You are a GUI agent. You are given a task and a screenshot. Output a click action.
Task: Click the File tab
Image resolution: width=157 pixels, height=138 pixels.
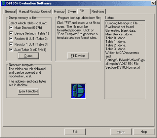[84, 11]
